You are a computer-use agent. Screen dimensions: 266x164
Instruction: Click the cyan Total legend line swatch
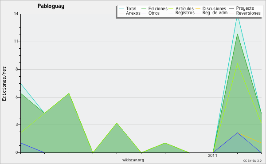(121, 8)
